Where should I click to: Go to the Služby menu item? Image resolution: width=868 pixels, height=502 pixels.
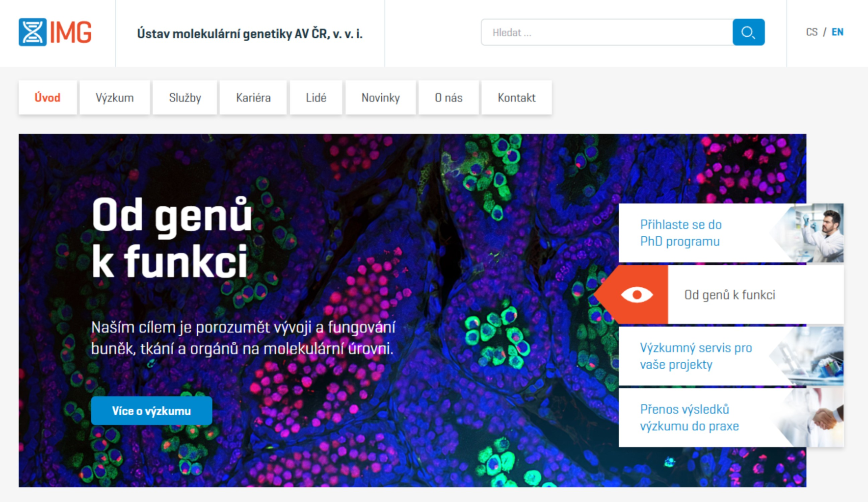pyautogui.click(x=185, y=98)
